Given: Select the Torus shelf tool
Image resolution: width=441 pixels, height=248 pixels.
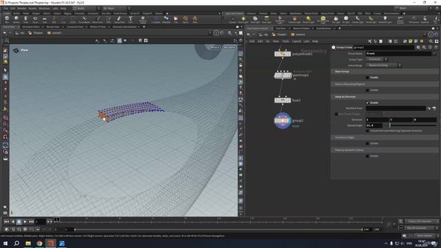Looking at the screenshot, I should 35,20.
